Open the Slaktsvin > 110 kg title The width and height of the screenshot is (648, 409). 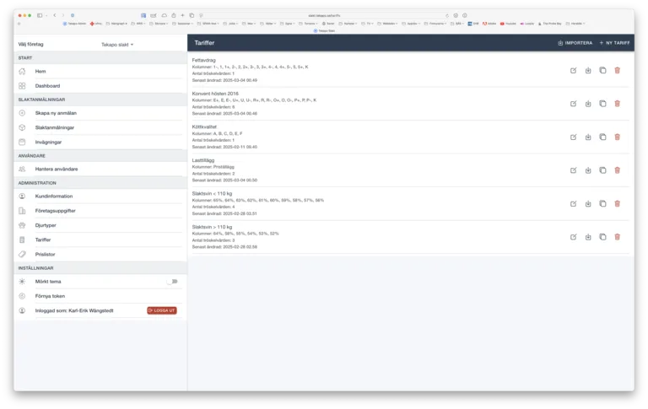point(212,227)
